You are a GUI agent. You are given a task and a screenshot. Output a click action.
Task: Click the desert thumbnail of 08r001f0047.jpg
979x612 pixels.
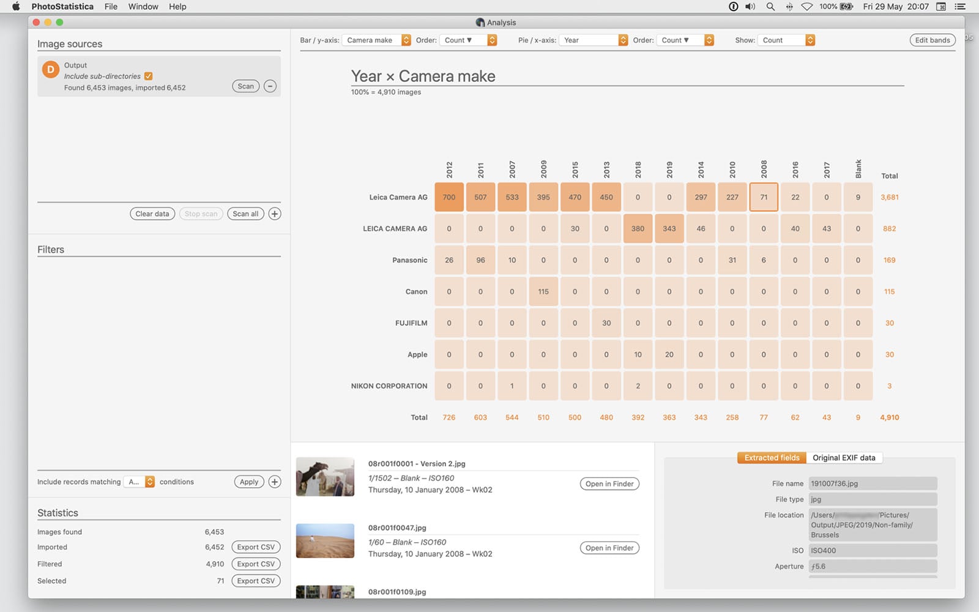[x=325, y=541]
